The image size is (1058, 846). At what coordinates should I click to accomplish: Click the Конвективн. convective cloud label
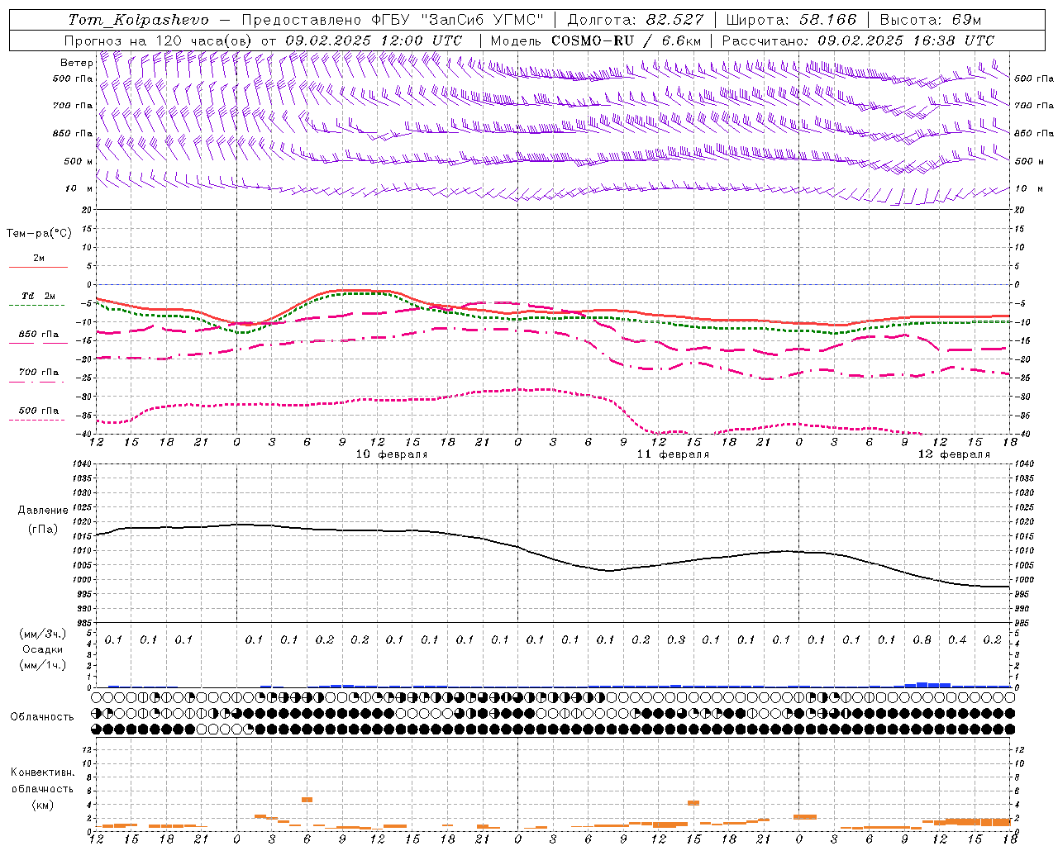click(x=41, y=772)
